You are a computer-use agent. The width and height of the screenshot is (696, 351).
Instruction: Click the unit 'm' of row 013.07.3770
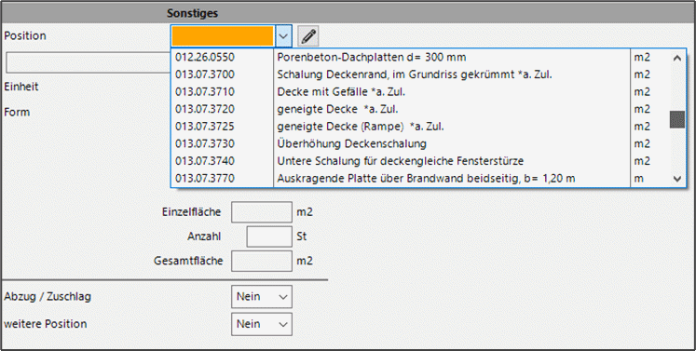point(639,179)
